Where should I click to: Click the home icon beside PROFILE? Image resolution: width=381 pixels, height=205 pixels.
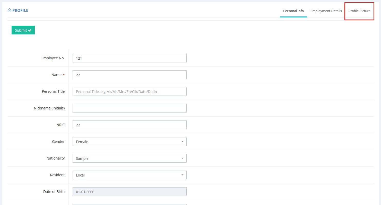[x=9, y=11]
